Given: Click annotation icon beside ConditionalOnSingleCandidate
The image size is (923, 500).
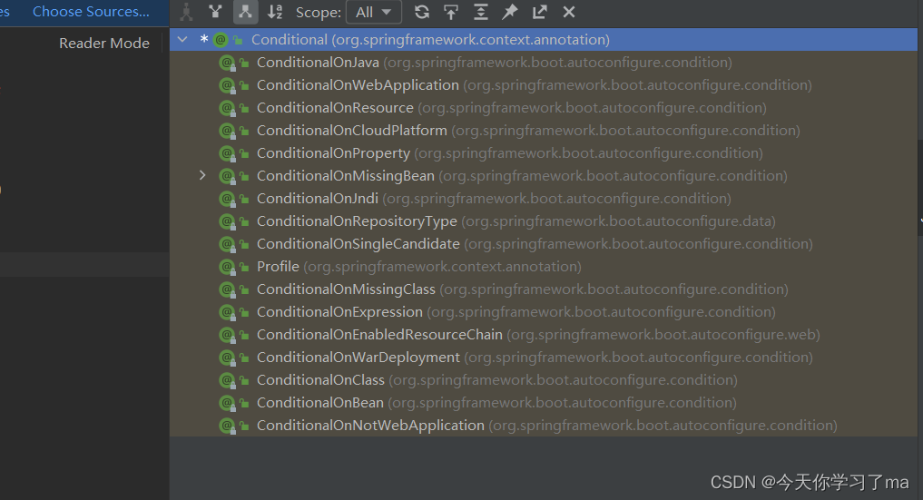Looking at the screenshot, I should (x=227, y=244).
